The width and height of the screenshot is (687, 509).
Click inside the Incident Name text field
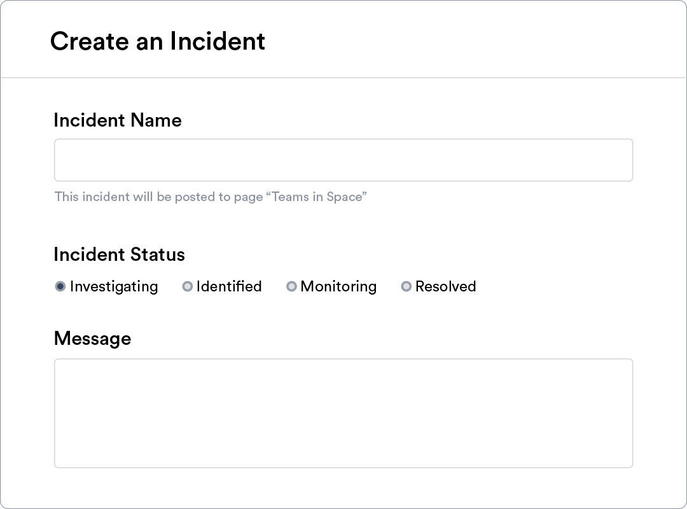343,160
